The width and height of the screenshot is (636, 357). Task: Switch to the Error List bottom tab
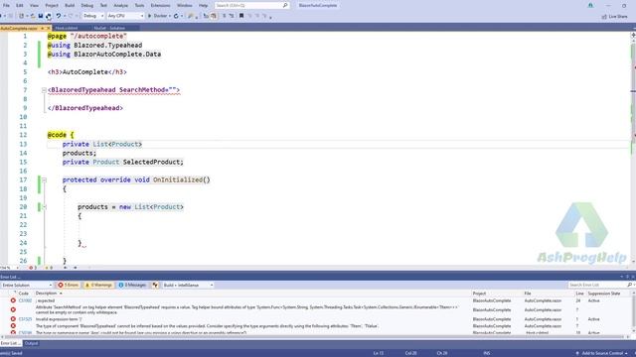(11, 344)
